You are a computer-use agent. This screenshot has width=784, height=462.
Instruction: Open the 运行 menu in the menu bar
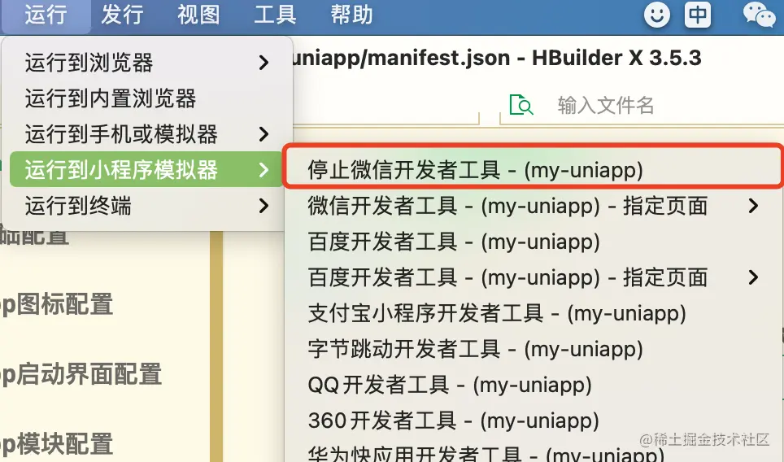point(46,14)
